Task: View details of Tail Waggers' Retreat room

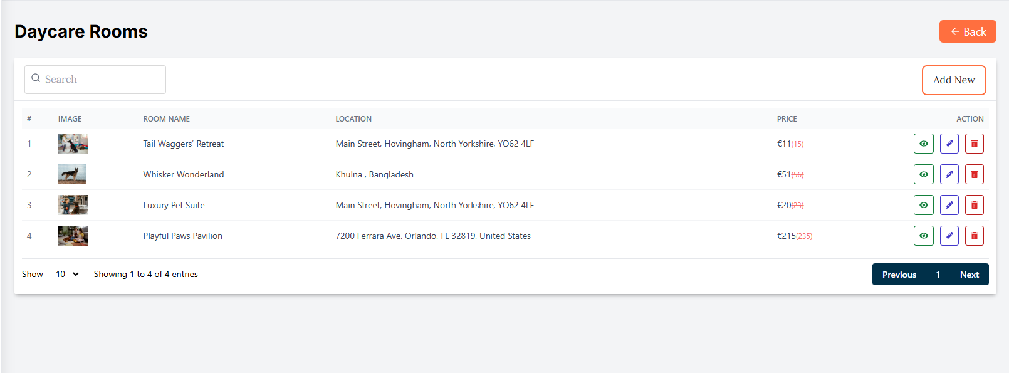Action: click(923, 144)
